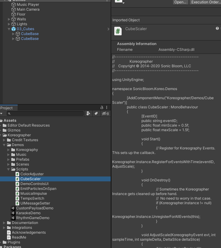
Task: Expand the Documentation folder arrow
Action: click(x=4, y=223)
